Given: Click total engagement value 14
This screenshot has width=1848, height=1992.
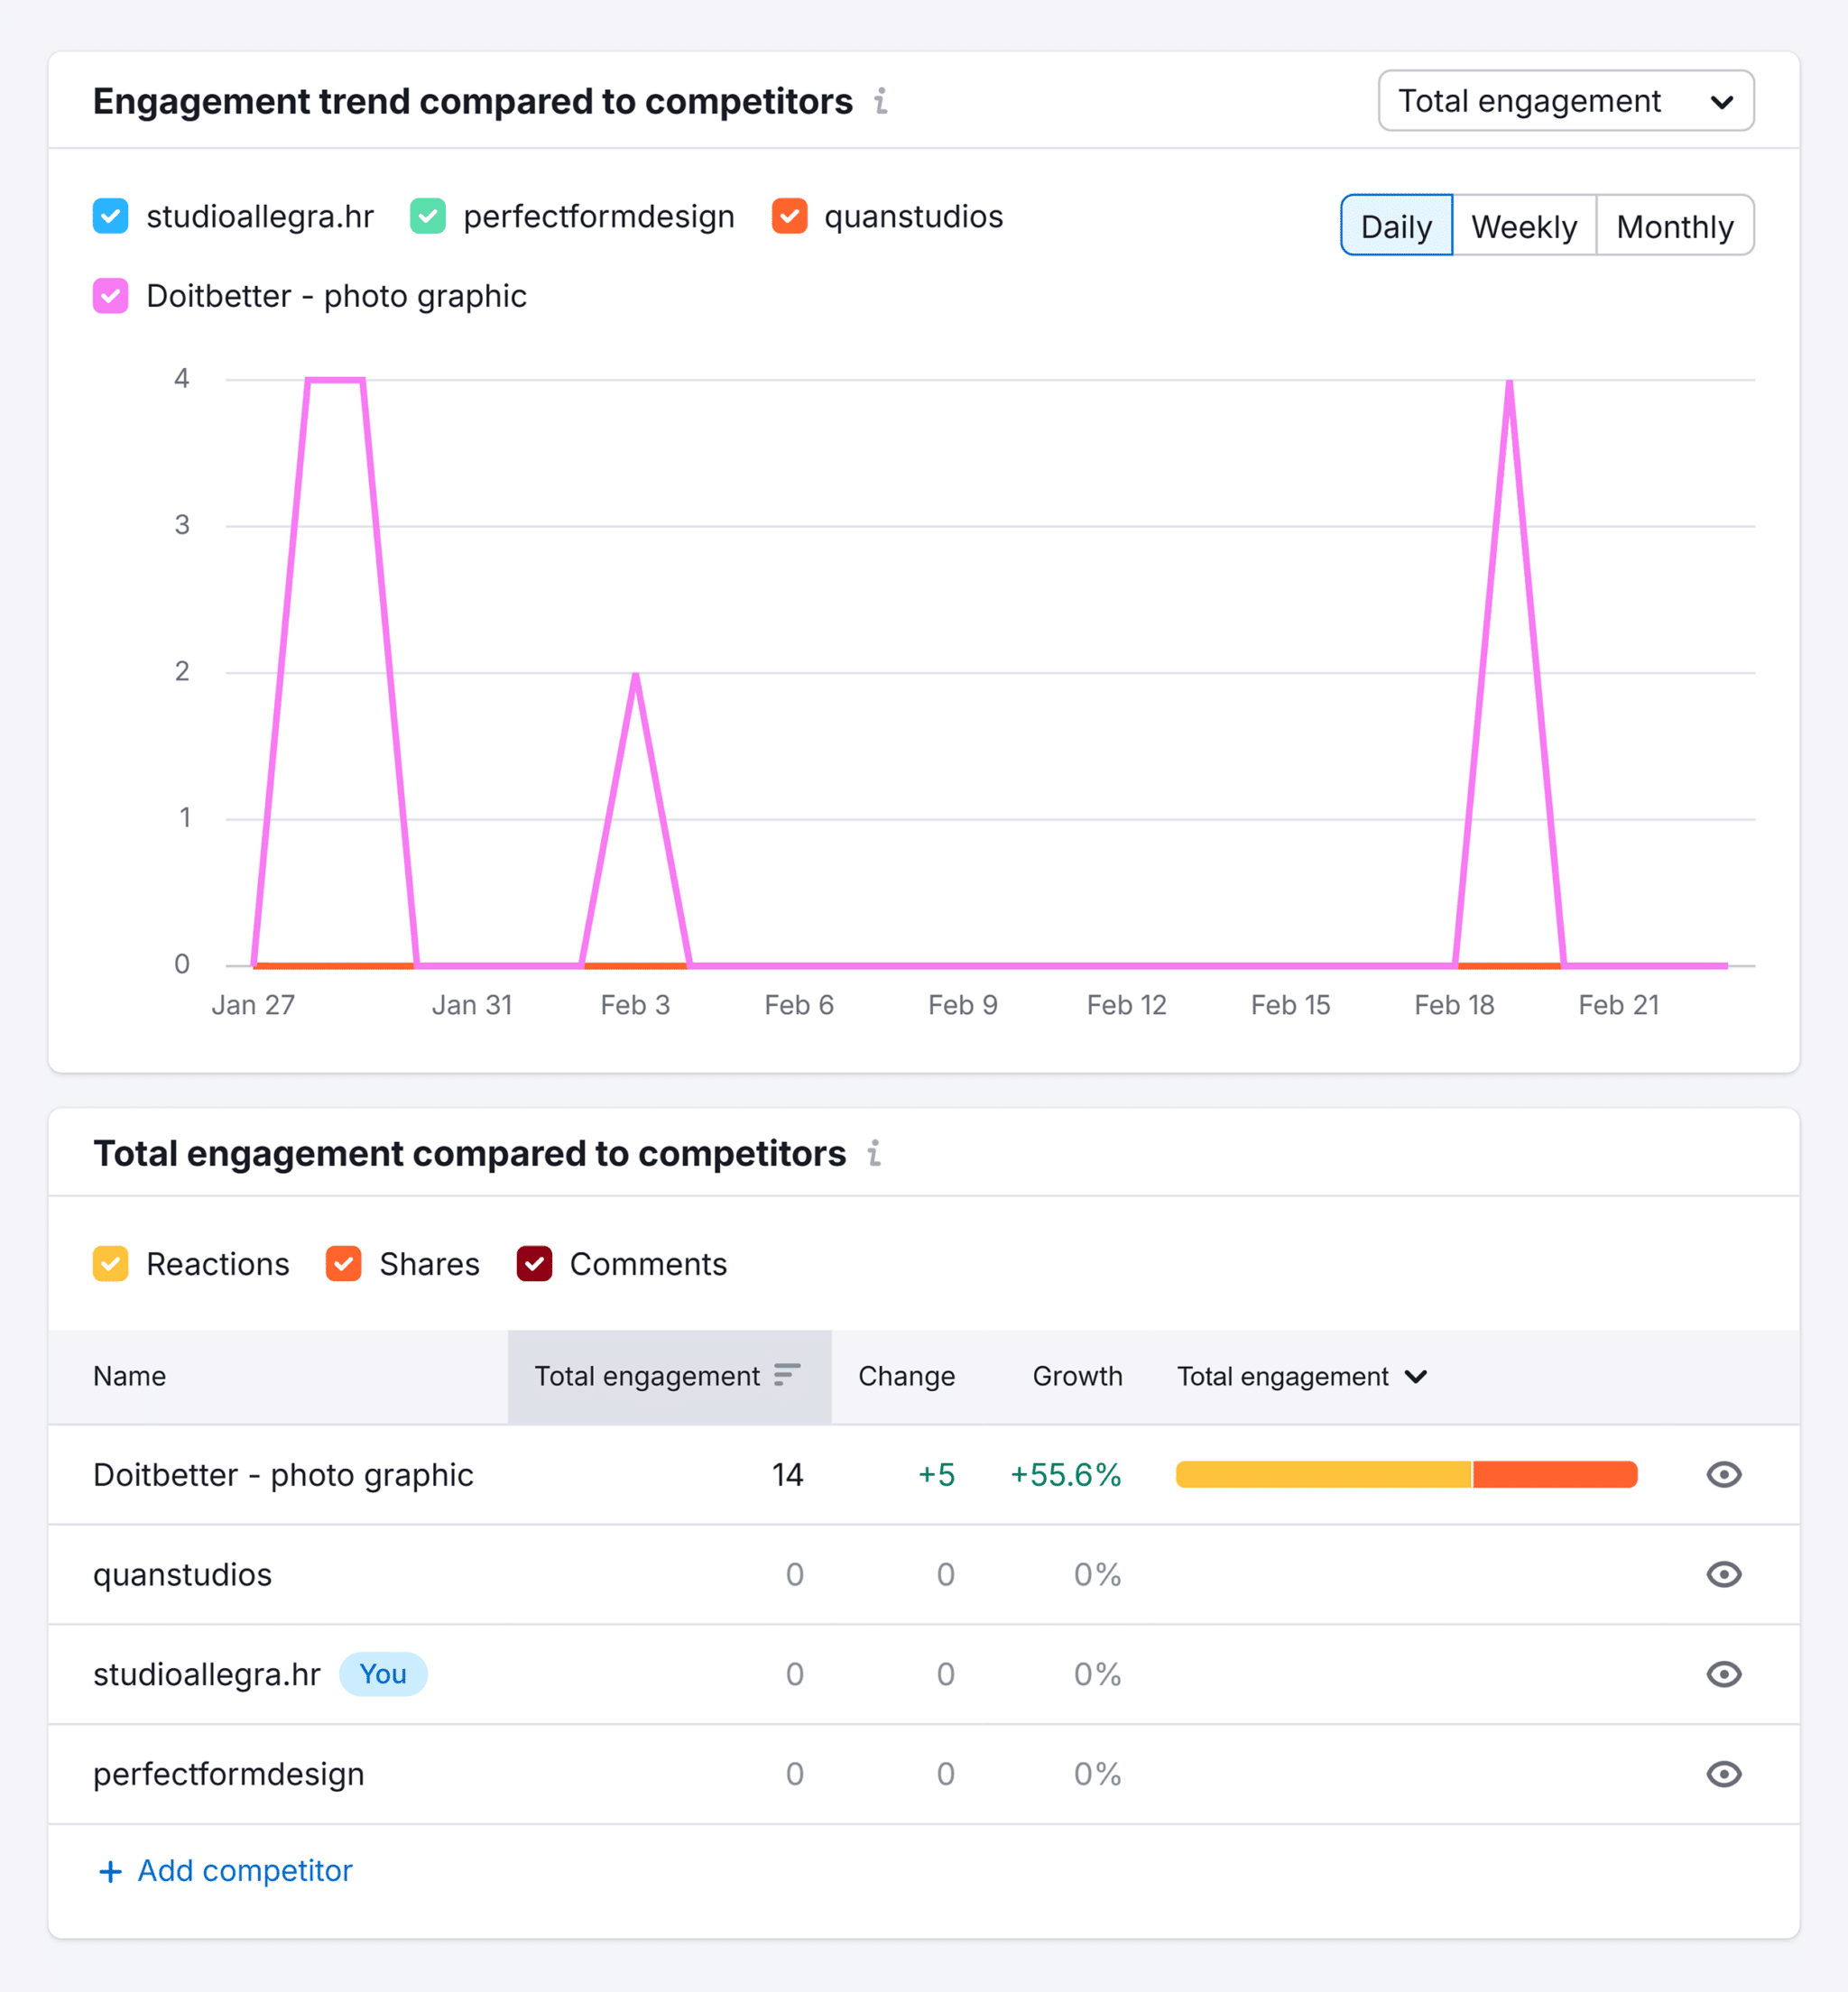Looking at the screenshot, I should tap(788, 1474).
